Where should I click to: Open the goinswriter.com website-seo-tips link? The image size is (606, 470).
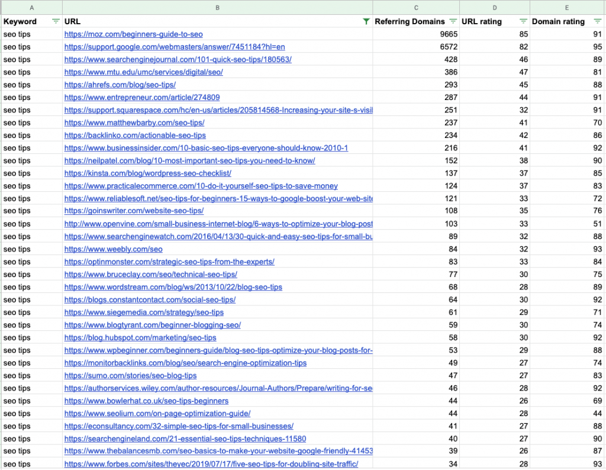134,211
